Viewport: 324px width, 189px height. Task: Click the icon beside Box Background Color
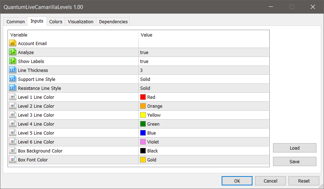pos(13,151)
